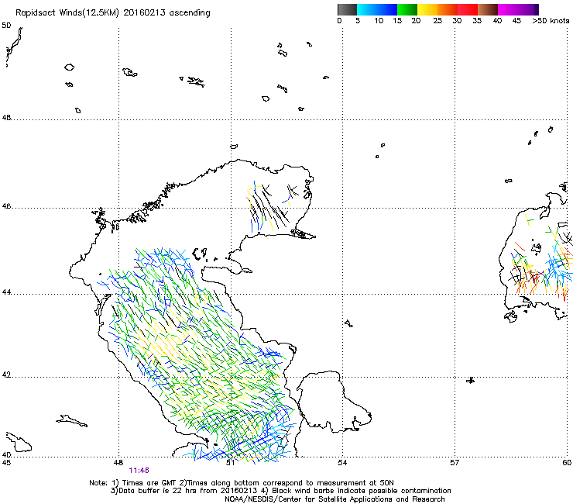The width and height of the screenshot is (573, 504).
Task: Click the magenta 40-45 knots legend swatch
Action: (x=508, y=9)
